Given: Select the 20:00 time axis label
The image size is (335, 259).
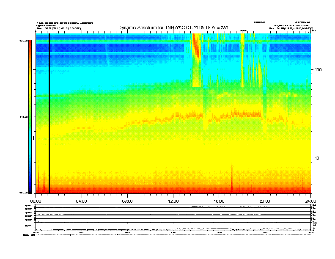Looking at the screenshot, I should click(x=265, y=201).
